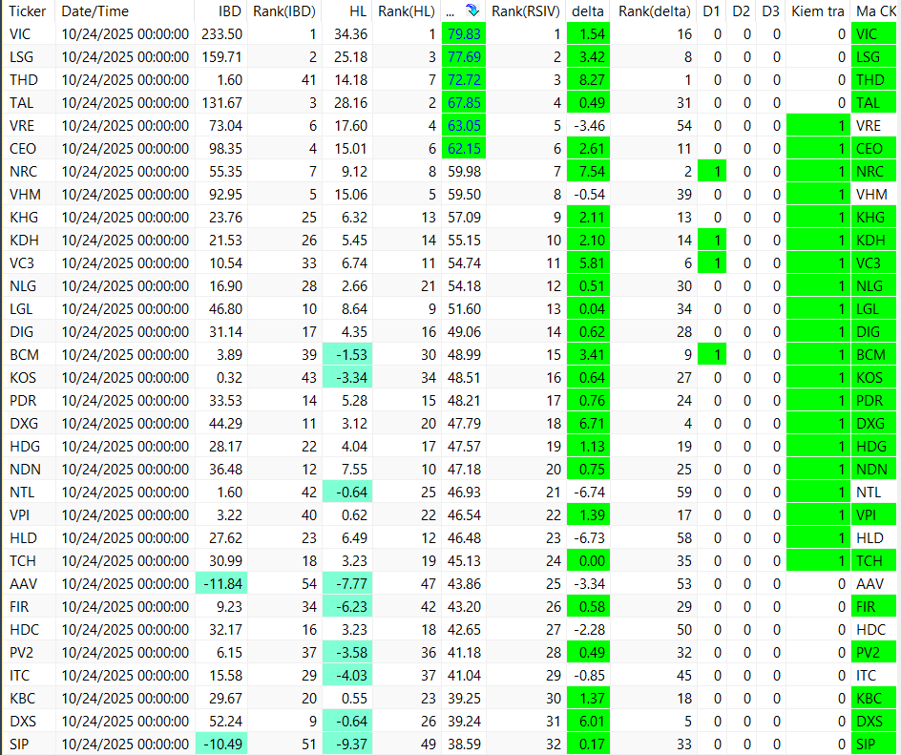Select the VIC ticker row
This screenshot has width=901, height=755.
450,34
